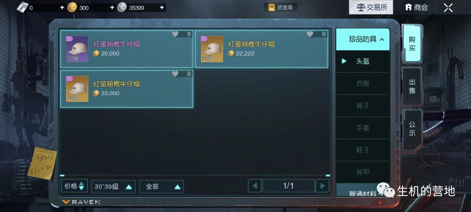
Task: Add silver currency with plus icon
Action: coord(162,7)
